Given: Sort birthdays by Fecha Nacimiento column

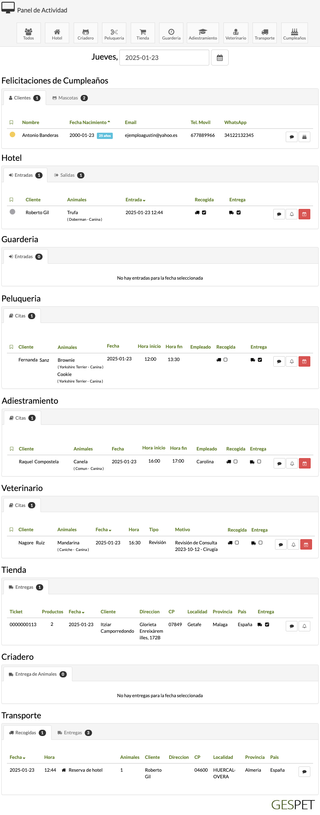Looking at the screenshot, I should pyautogui.click(x=90, y=122).
